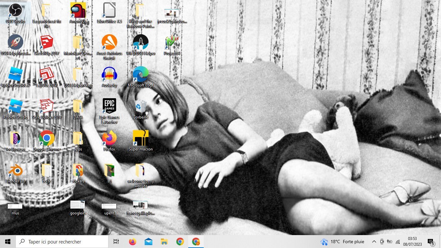Show hidden system tray icons

[374, 242]
